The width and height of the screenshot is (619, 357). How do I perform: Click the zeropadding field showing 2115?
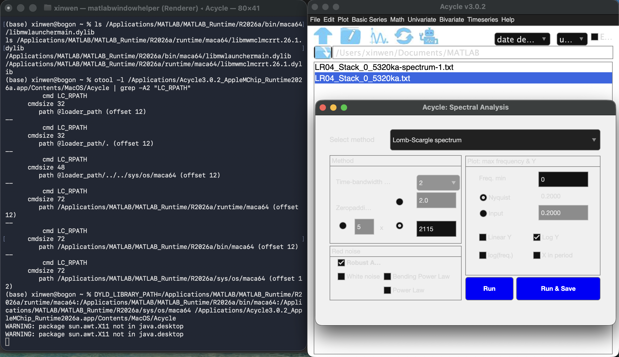(436, 229)
